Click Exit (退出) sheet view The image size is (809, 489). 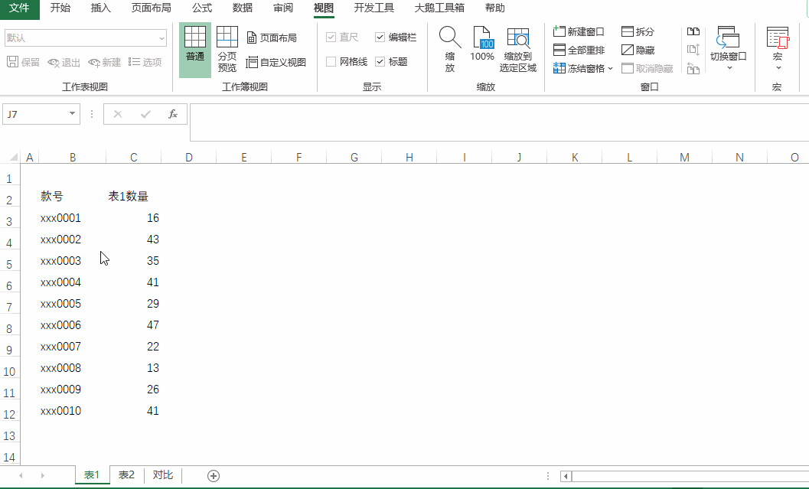click(64, 63)
